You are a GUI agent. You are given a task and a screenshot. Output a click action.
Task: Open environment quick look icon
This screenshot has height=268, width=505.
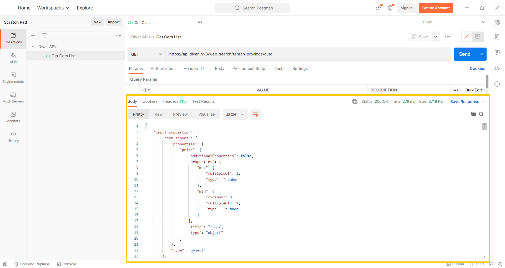click(x=497, y=22)
